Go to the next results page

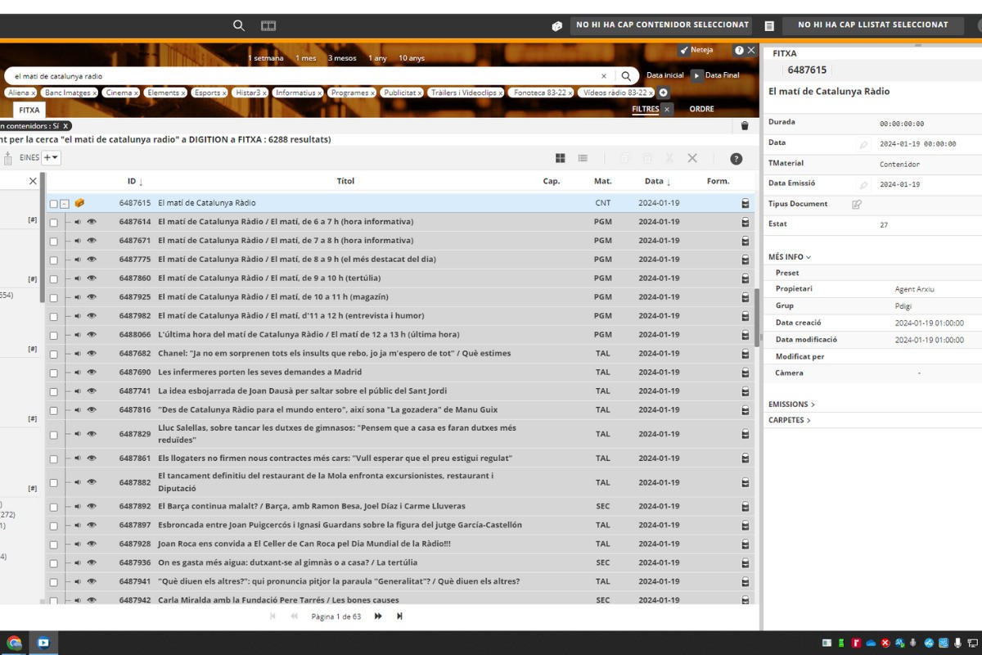click(378, 617)
